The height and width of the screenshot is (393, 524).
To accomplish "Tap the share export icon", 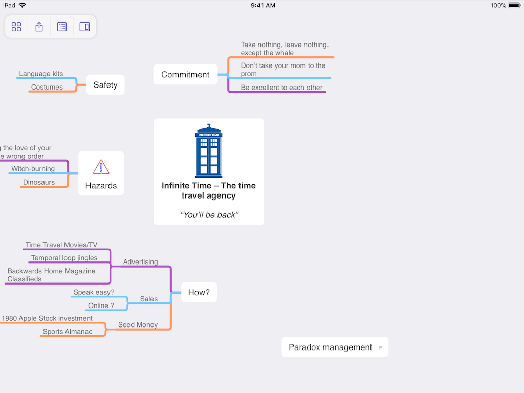I will click(39, 27).
